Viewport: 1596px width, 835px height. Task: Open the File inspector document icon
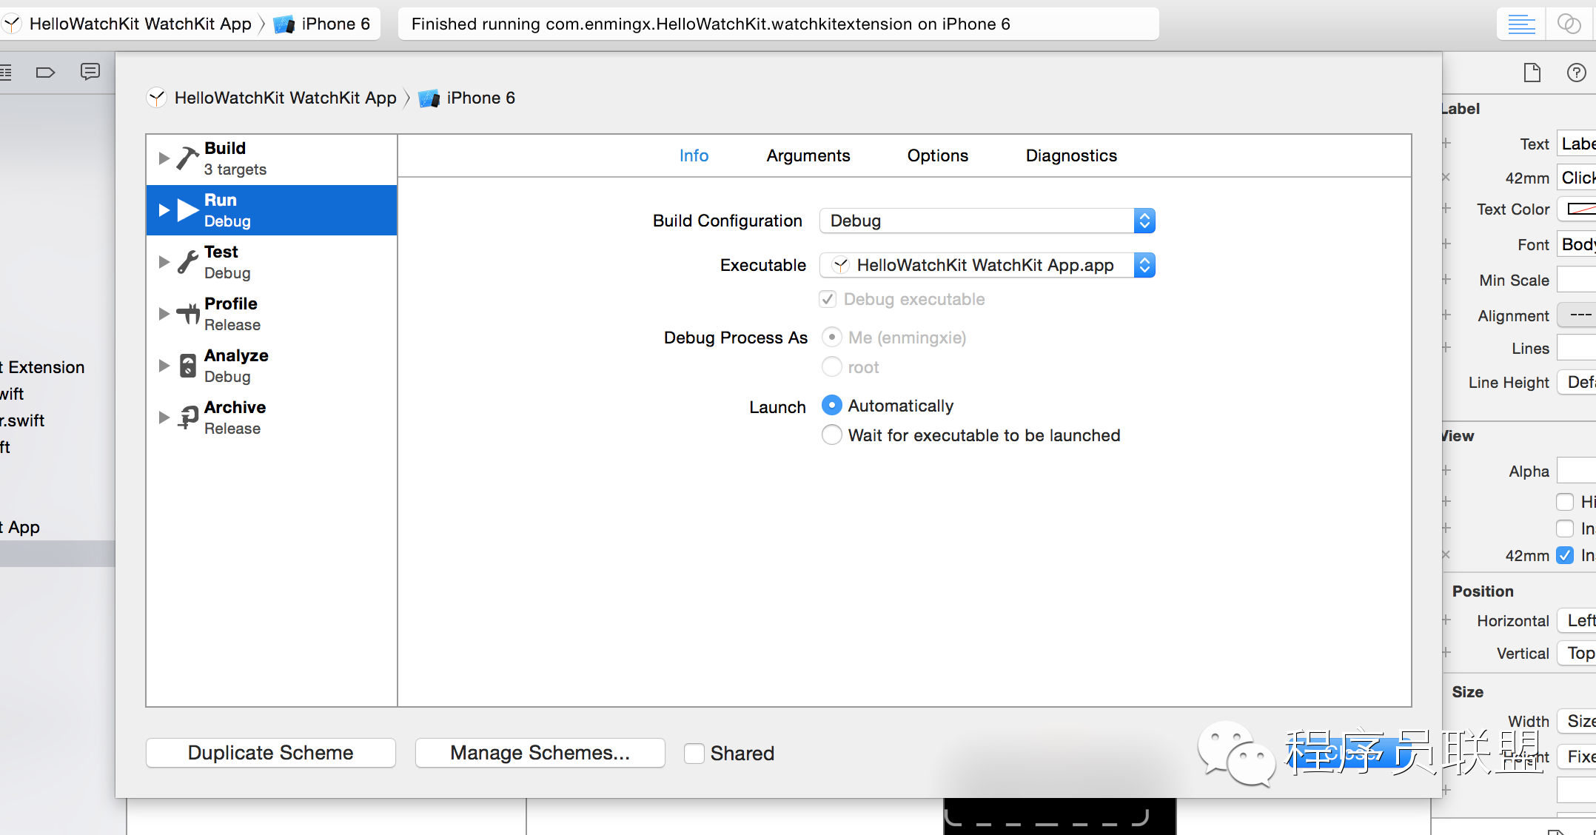(1532, 73)
